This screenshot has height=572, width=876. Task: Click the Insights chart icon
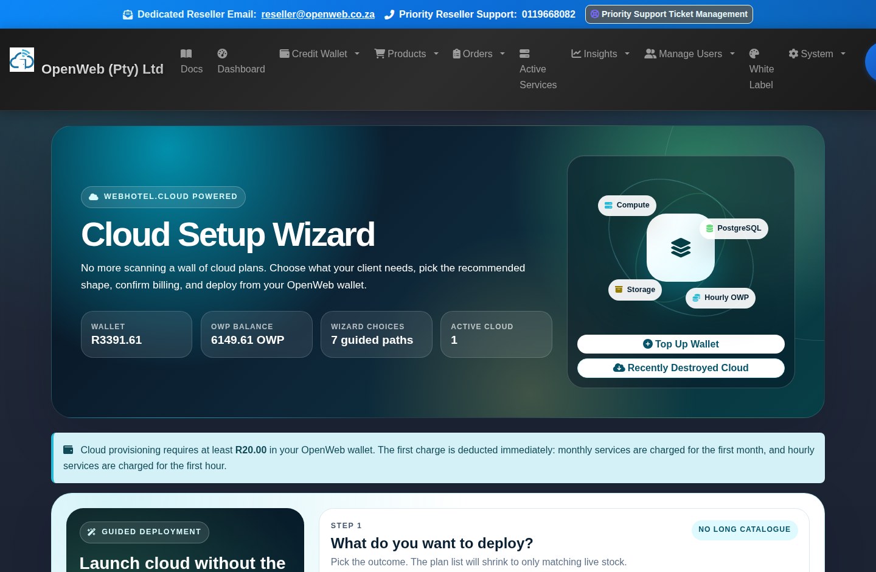576,54
